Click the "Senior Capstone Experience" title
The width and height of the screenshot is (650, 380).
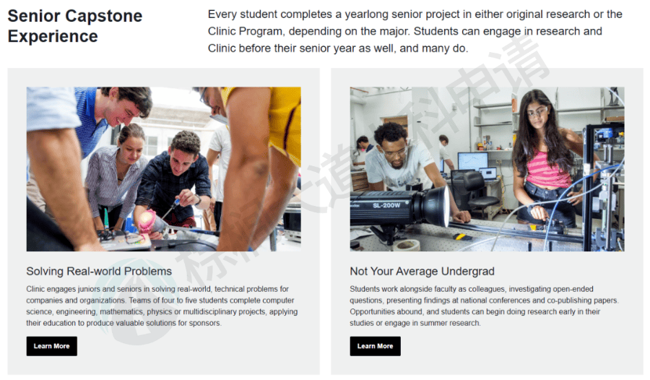tap(75, 26)
